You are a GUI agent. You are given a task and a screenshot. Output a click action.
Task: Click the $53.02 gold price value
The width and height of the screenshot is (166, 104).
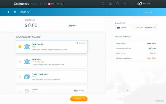[x=153, y=53]
